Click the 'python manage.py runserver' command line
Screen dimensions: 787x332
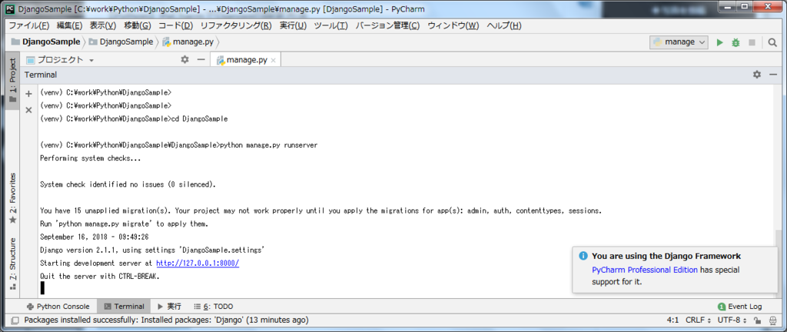point(178,145)
